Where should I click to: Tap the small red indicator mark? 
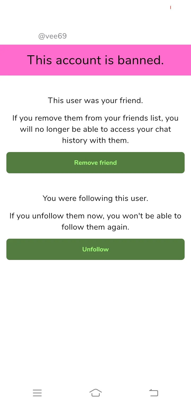pos(171,8)
